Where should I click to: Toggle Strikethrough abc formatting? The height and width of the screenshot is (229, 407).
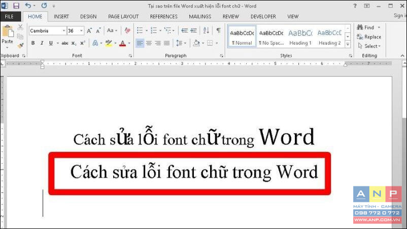[65, 43]
